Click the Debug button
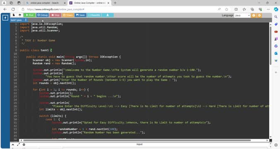 coord(43,15)
